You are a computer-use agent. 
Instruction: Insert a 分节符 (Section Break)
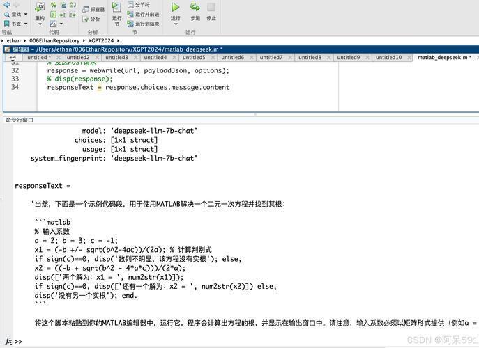[139, 5]
